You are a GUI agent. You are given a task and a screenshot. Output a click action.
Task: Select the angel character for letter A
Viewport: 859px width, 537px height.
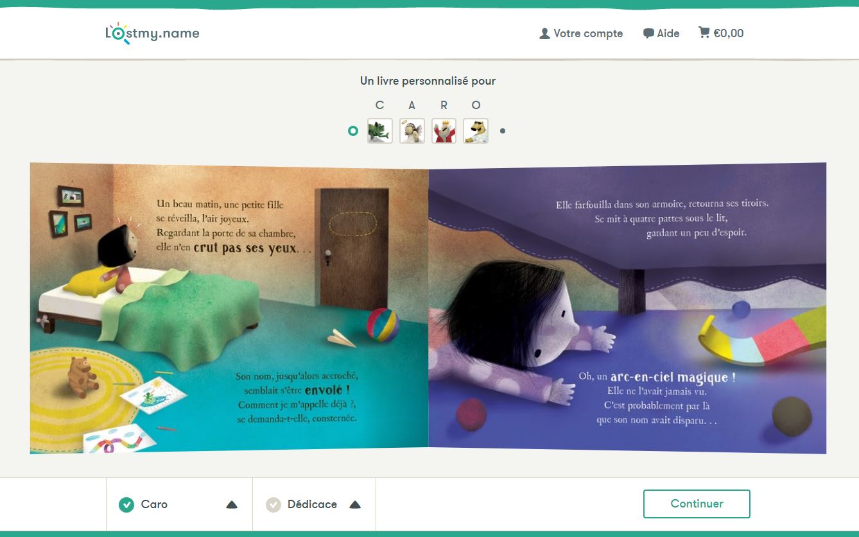coord(412,131)
